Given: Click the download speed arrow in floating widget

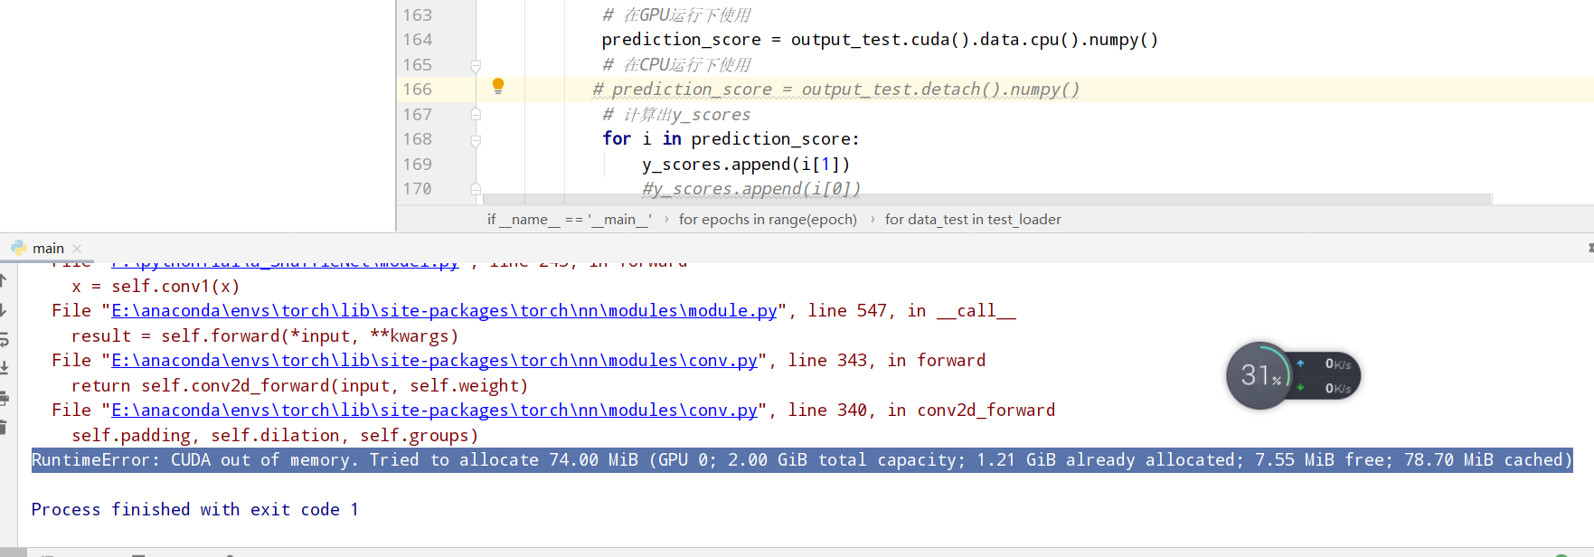Looking at the screenshot, I should click(1300, 387).
